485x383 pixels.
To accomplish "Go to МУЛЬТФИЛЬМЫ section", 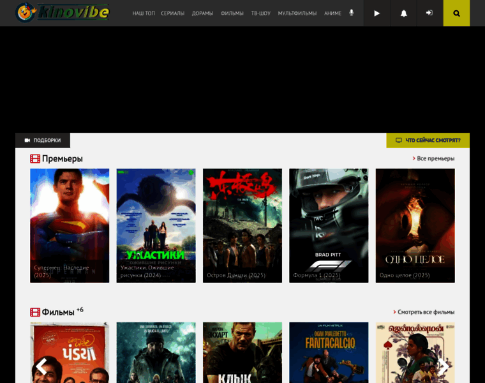I will pyautogui.click(x=297, y=13).
